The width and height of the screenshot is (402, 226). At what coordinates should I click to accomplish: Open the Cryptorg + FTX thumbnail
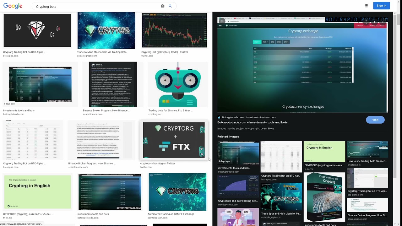(x=174, y=140)
